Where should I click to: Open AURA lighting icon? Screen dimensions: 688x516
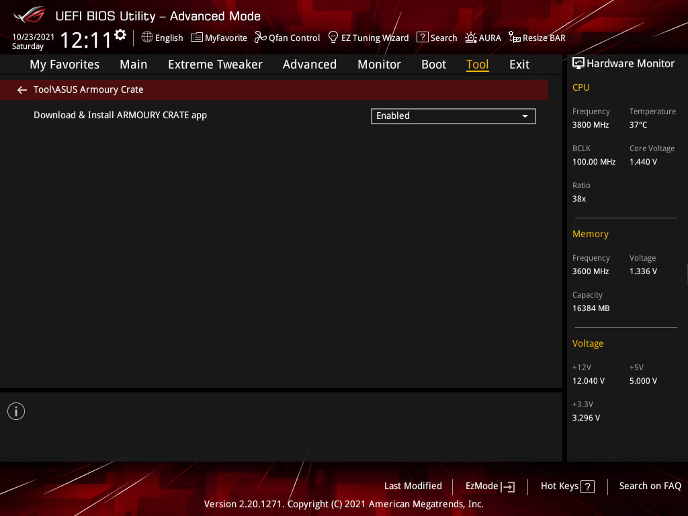click(471, 38)
